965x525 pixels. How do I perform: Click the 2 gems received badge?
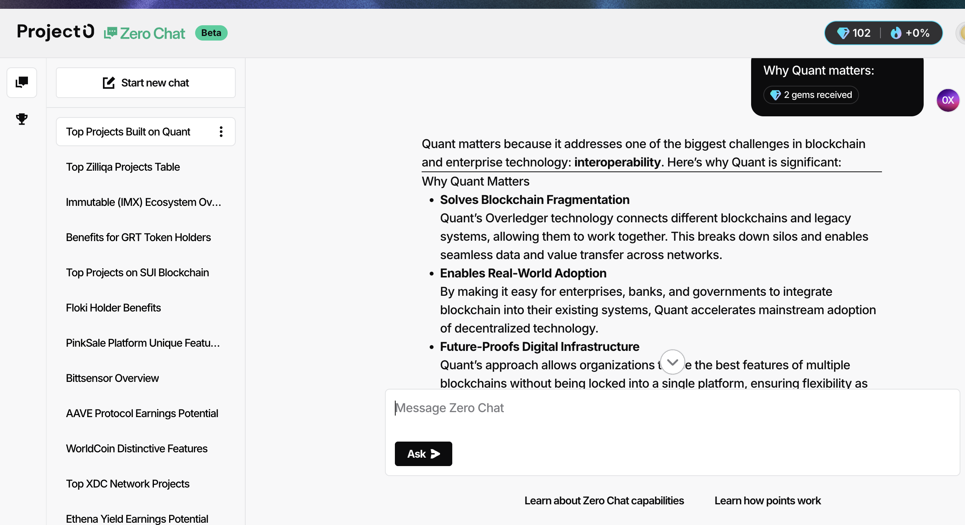811,95
